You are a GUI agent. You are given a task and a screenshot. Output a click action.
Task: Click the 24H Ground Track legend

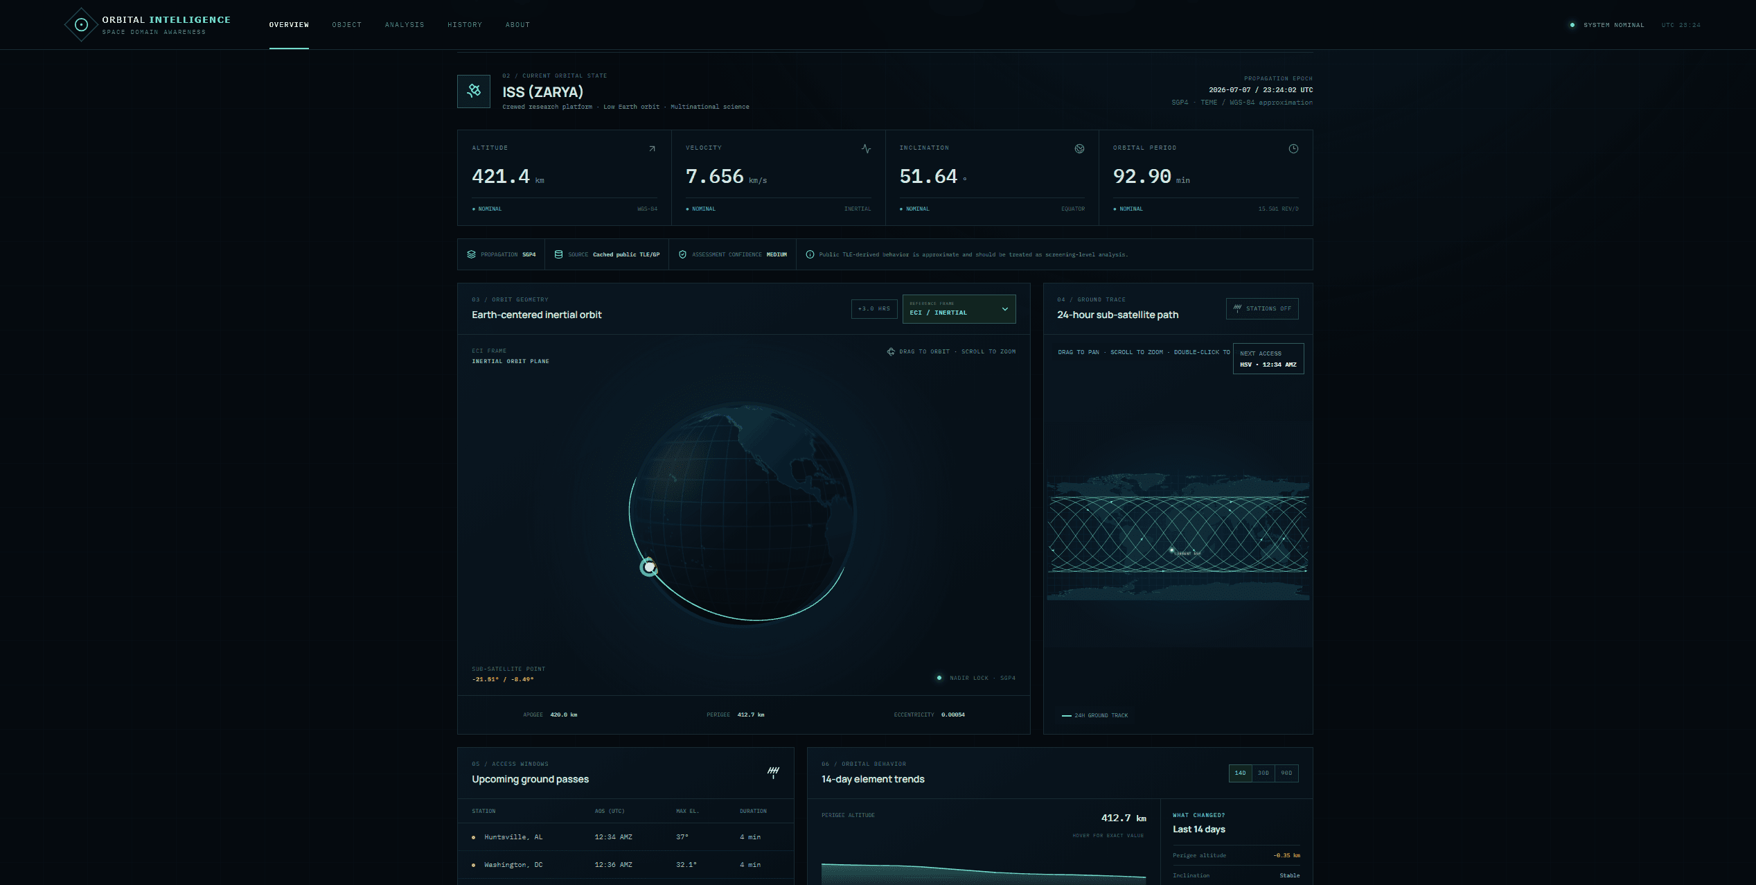click(x=1094, y=715)
